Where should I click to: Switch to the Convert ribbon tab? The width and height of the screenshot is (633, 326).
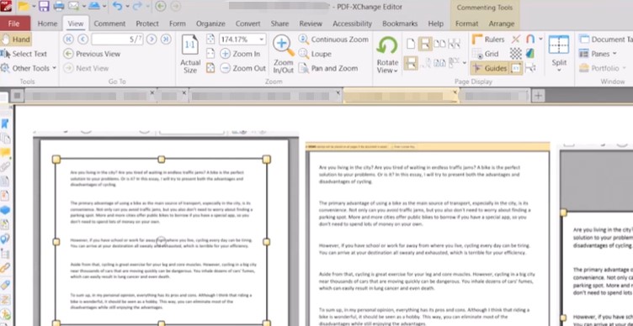[248, 24]
